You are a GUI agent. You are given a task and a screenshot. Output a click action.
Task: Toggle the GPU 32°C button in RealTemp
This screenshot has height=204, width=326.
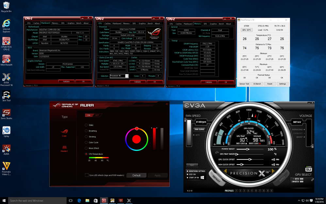point(247,30)
